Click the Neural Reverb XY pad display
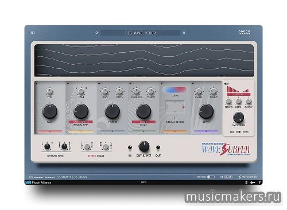Screen dimensions: 287x210 [175, 107]
